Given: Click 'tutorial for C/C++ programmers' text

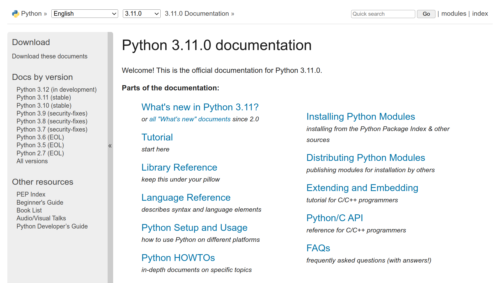Looking at the screenshot, I should coord(352,200).
